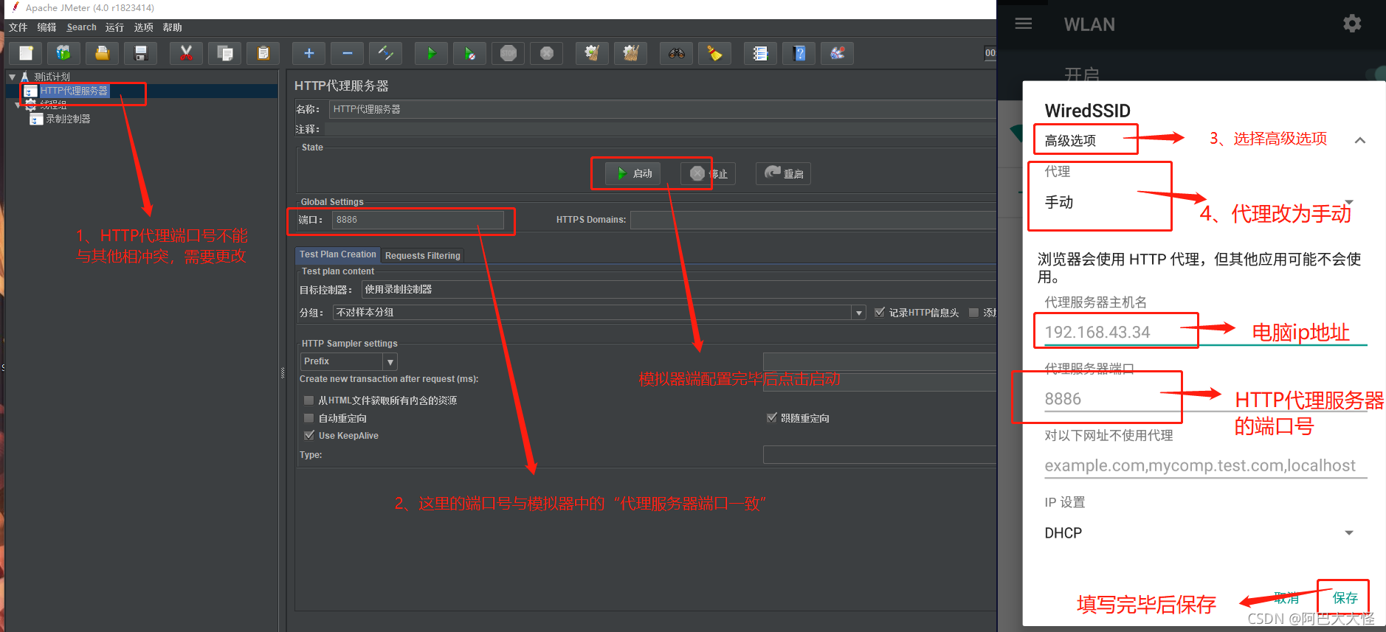Collapse the 测试计划 tree node

[x=13, y=77]
